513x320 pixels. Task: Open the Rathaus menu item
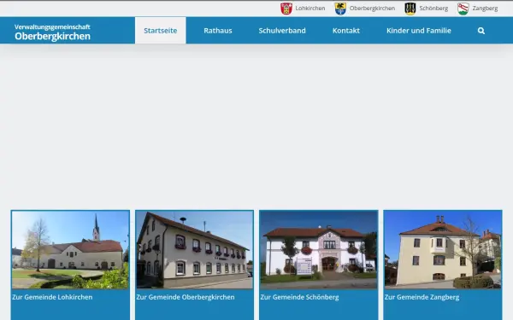pos(218,31)
